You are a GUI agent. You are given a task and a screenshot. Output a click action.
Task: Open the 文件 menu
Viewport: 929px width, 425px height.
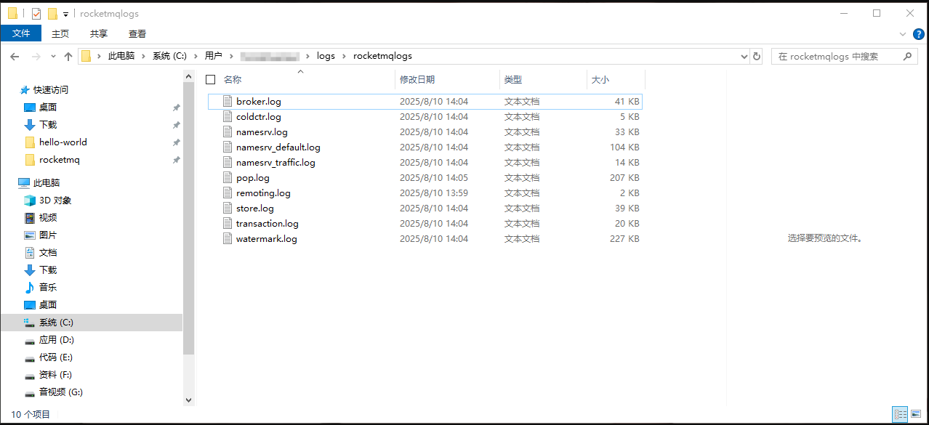(21, 33)
